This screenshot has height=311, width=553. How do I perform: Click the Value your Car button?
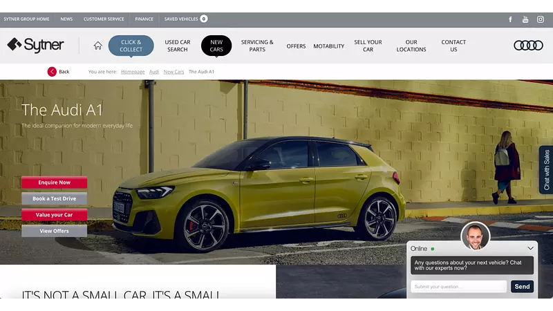click(55, 215)
